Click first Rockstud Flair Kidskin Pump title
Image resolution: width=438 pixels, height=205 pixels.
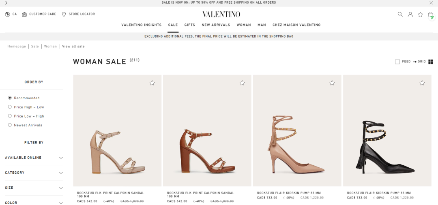pyautogui.click(x=289, y=193)
